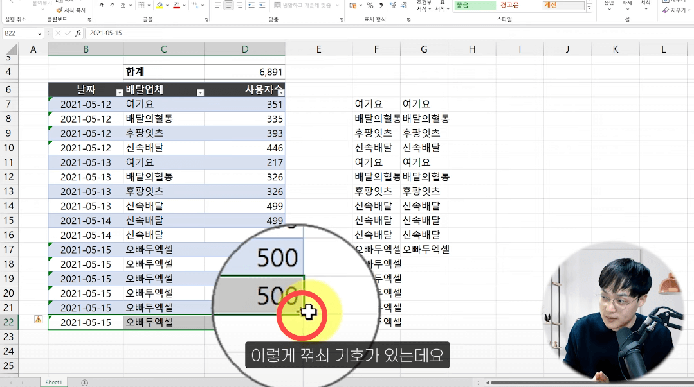The width and height of the screenshot is (694, 387).
Task: Click the warning icon beside row 22
Action: click(x=38, y=320)
